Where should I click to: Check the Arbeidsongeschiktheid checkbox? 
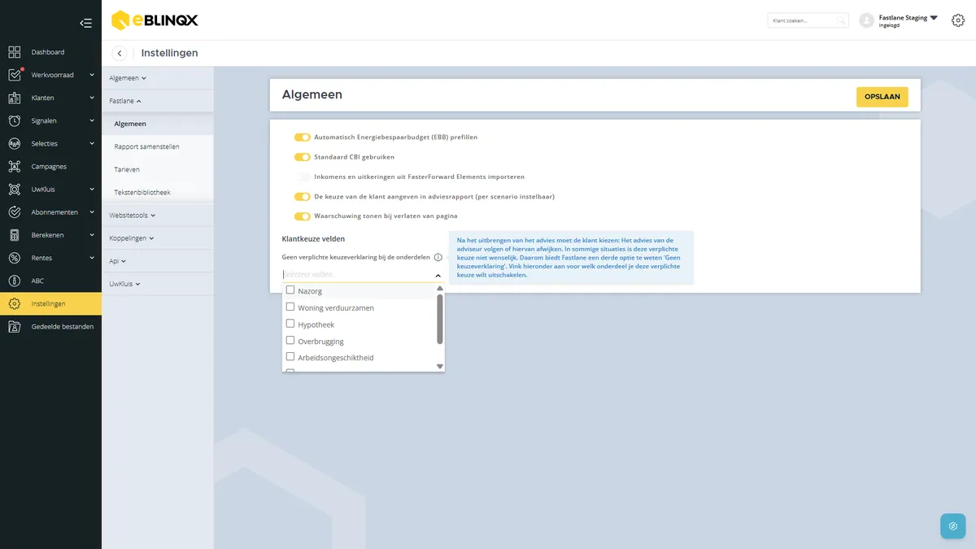pyautogui.click(x=290, y=357)
